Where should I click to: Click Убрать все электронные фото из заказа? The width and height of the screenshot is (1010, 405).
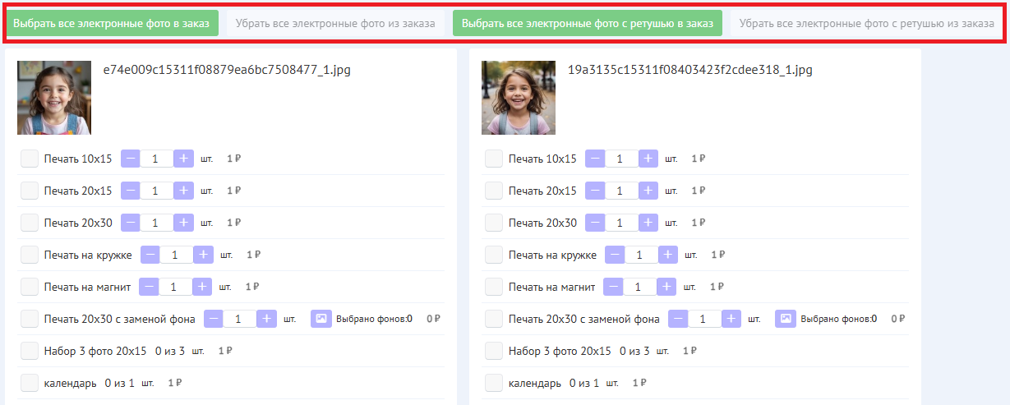point(335,24)
